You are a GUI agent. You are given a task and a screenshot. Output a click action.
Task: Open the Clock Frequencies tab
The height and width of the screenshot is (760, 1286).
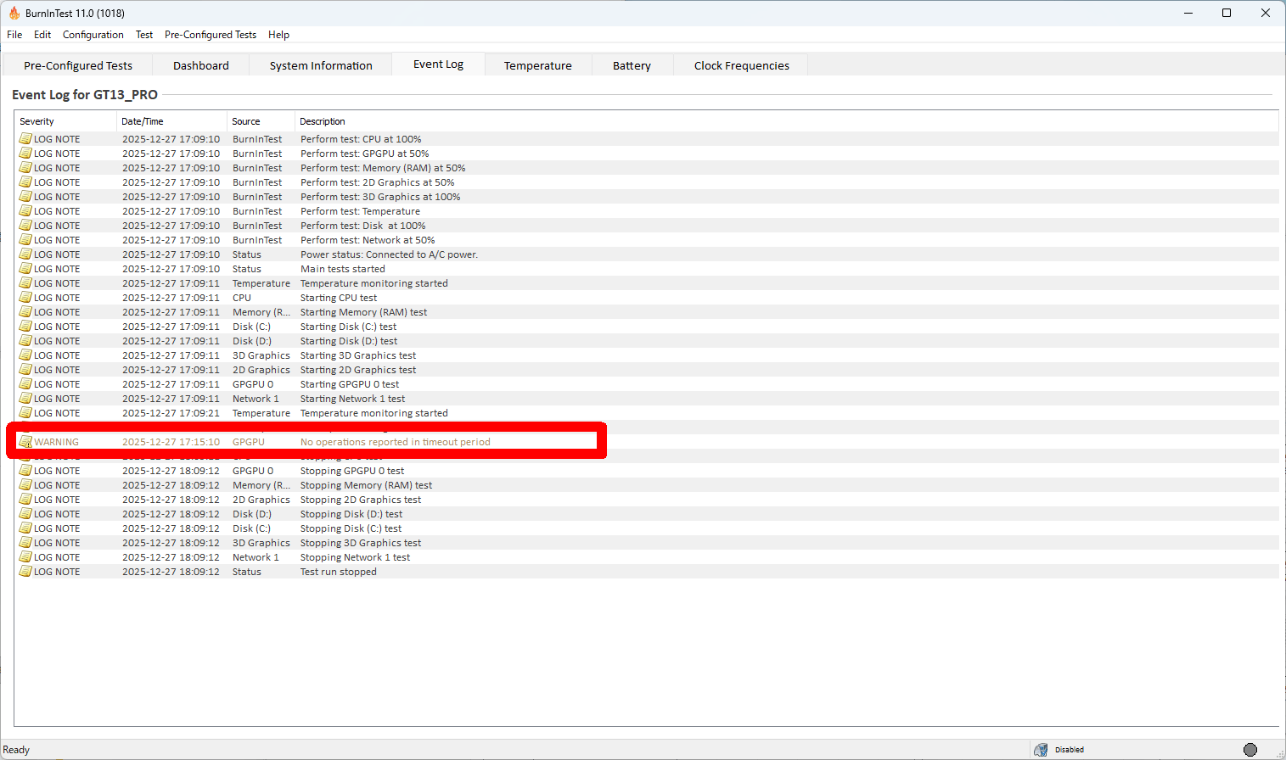(x=741, y=65)
